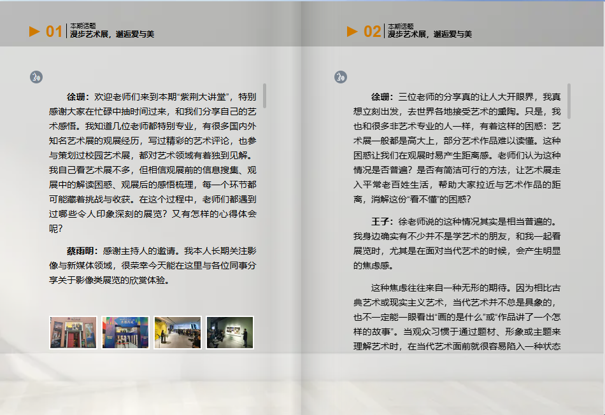Open the red-door gallery entrance photo thumbnail
The image size is (605, 415).
[73, 332]
